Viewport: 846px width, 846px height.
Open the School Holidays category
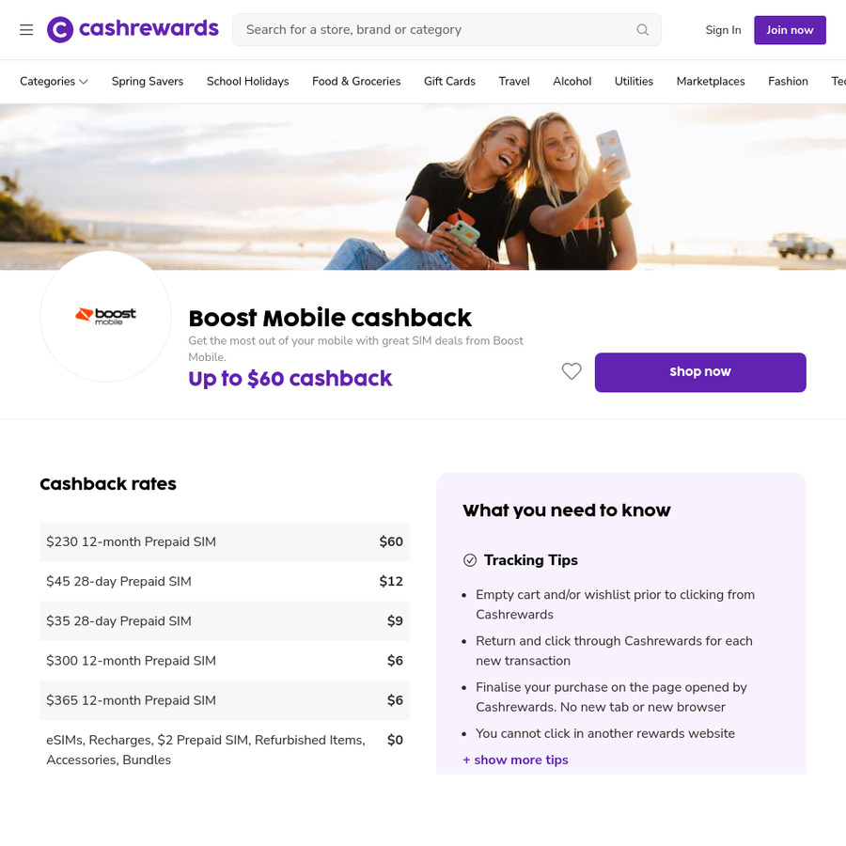(x=247, y=82)
